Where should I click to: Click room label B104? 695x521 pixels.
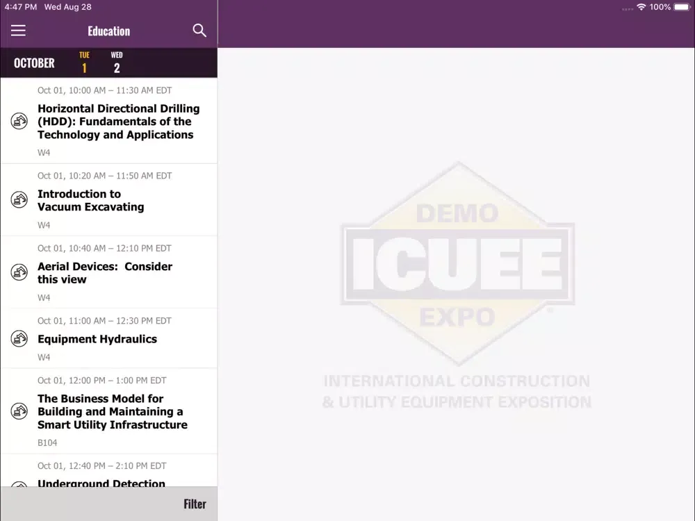click(x=47, y=443)
